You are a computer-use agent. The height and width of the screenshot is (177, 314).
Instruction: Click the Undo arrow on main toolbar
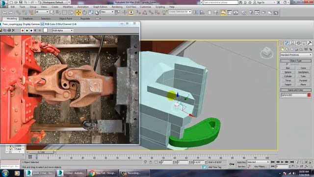5,13
